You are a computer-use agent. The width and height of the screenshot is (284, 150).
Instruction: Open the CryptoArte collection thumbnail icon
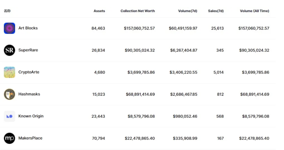pos(9,72)
